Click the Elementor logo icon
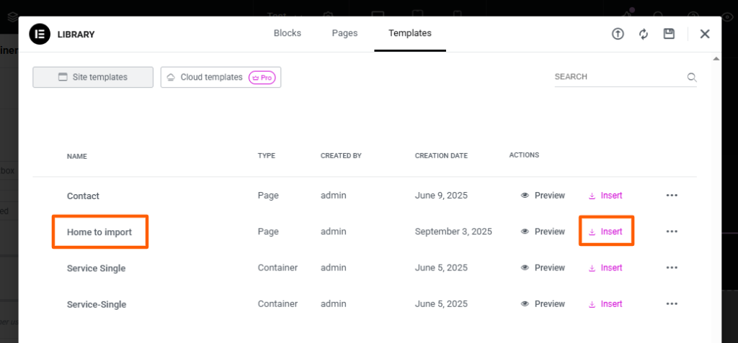 pos(40,34)
